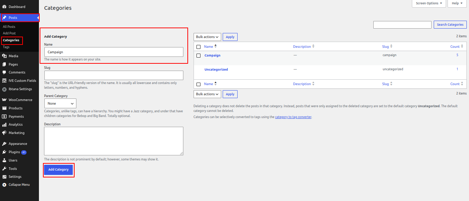This screenshot has width=469, height=201.
Task: Open the Parent Category dropdown
Action: pyautogui.click(x=60, y=103)
